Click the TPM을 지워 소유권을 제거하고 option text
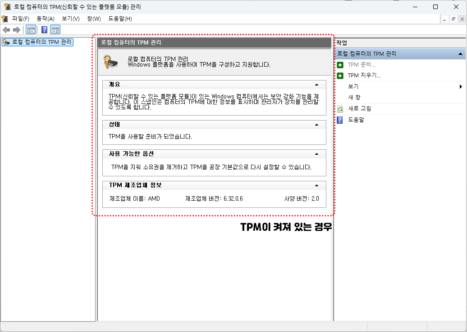Image resolution: width=467 pixels, height=332 pixels. pos(211,167)
